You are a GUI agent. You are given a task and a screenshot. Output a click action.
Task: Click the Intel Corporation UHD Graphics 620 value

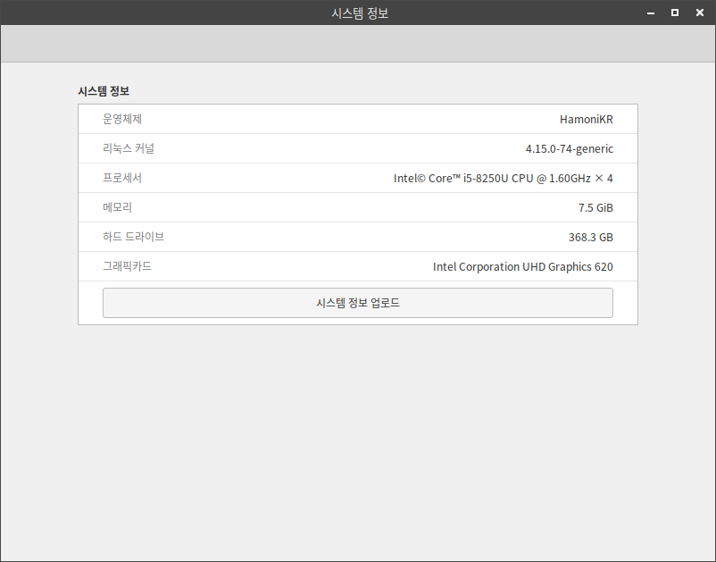[x=523, y=267]
